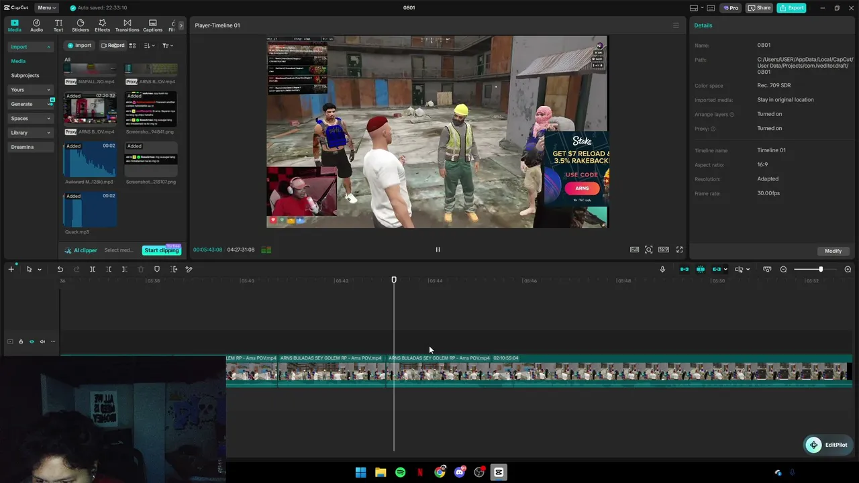Screen dimensions: 859x483
Task: Select Media in the left sidebar
Action: (18, 61)
